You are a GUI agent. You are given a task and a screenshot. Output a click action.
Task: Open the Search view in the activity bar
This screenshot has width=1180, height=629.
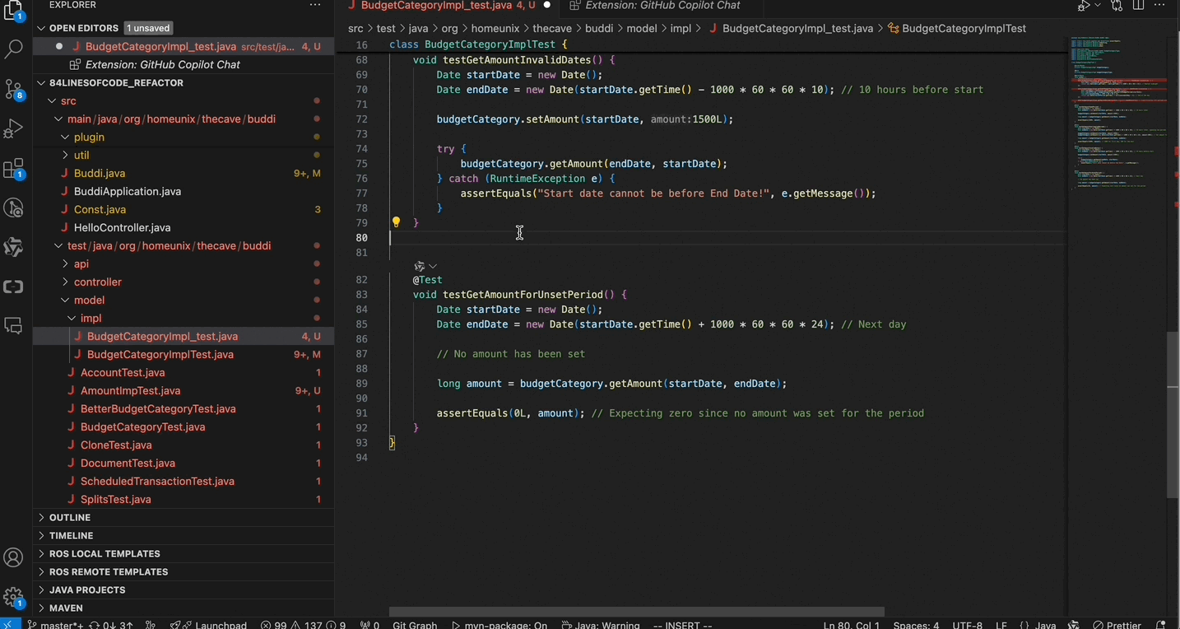13,49
